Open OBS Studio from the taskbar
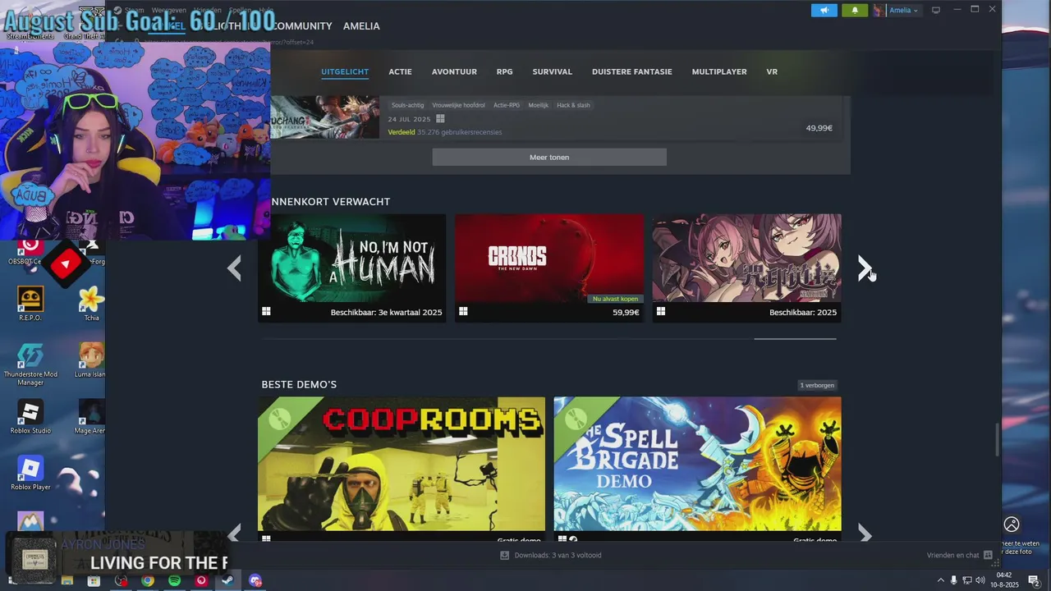Image resolution: width=1051 pixels, height=591 pixels. (x=121, y=580)
